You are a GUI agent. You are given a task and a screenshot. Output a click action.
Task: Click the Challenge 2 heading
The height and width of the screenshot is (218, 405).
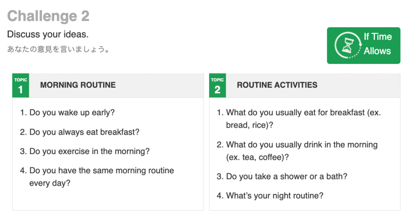(x=48, y=16)
